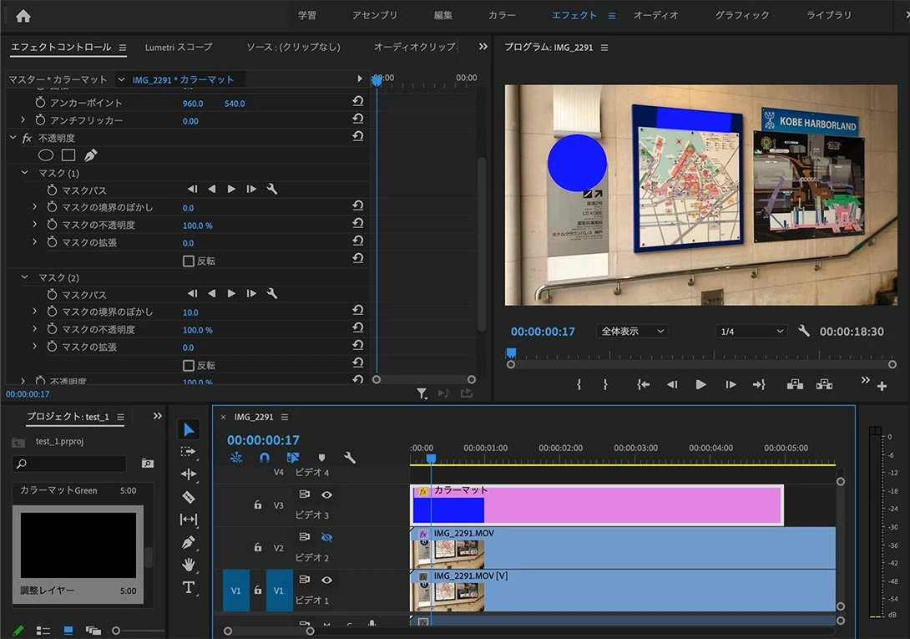
Task: Open 1/4 playback resolution dropdown
Action: point(751,331)
